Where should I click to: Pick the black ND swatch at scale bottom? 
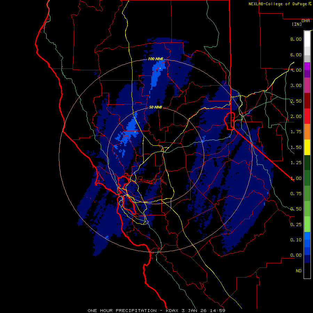[x=307, y=271]
